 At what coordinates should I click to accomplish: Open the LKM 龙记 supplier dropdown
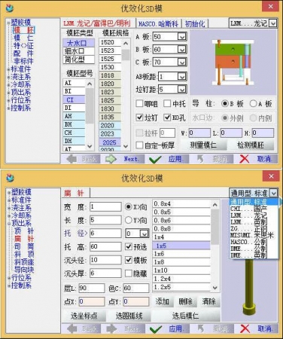272,23
